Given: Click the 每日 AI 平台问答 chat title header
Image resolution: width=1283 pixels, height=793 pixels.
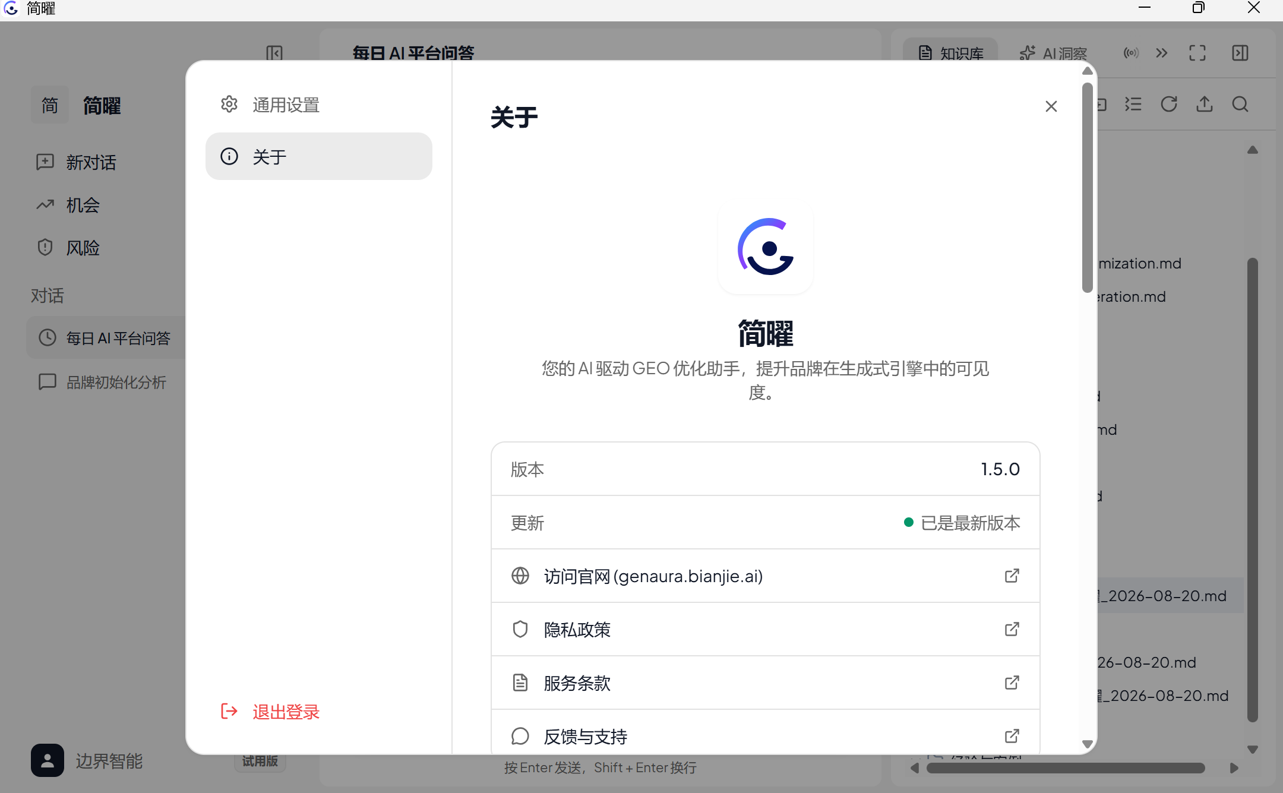Looking at the screenshot, I should pyautogui.click(x=413, y=53).
